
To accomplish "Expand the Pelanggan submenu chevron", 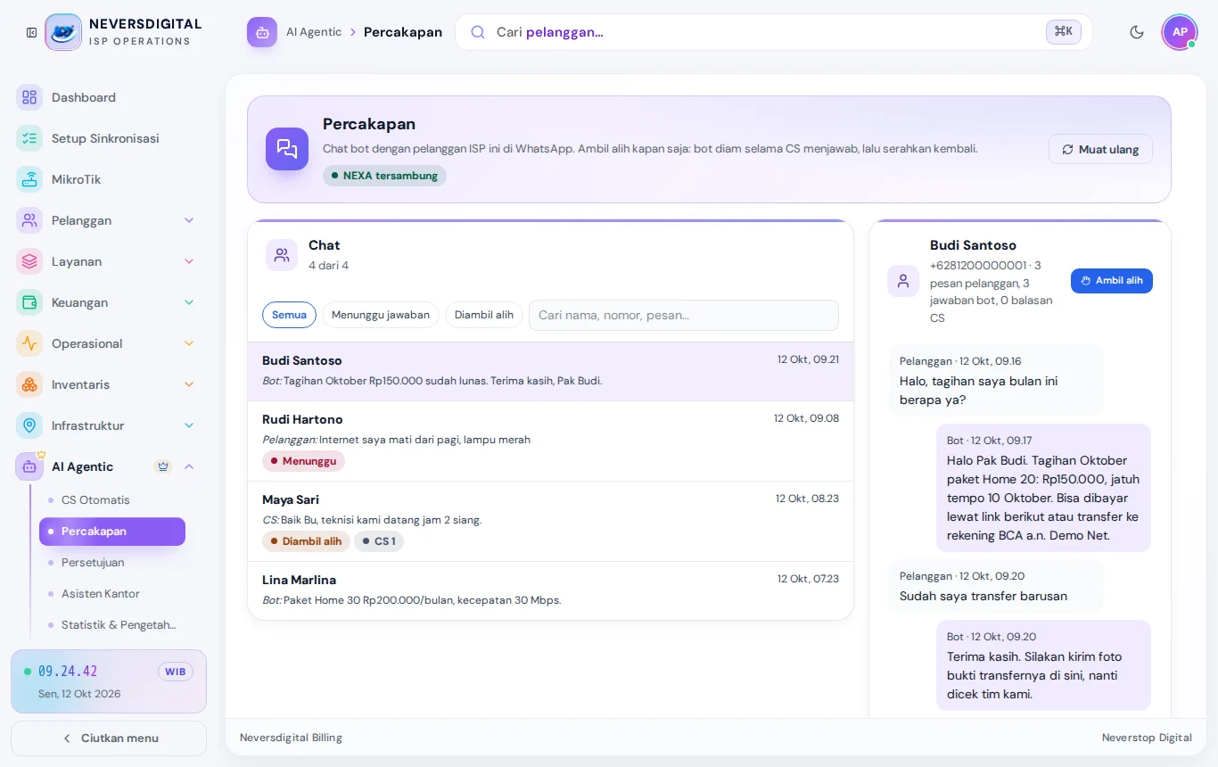I will (x=189, y=220).
